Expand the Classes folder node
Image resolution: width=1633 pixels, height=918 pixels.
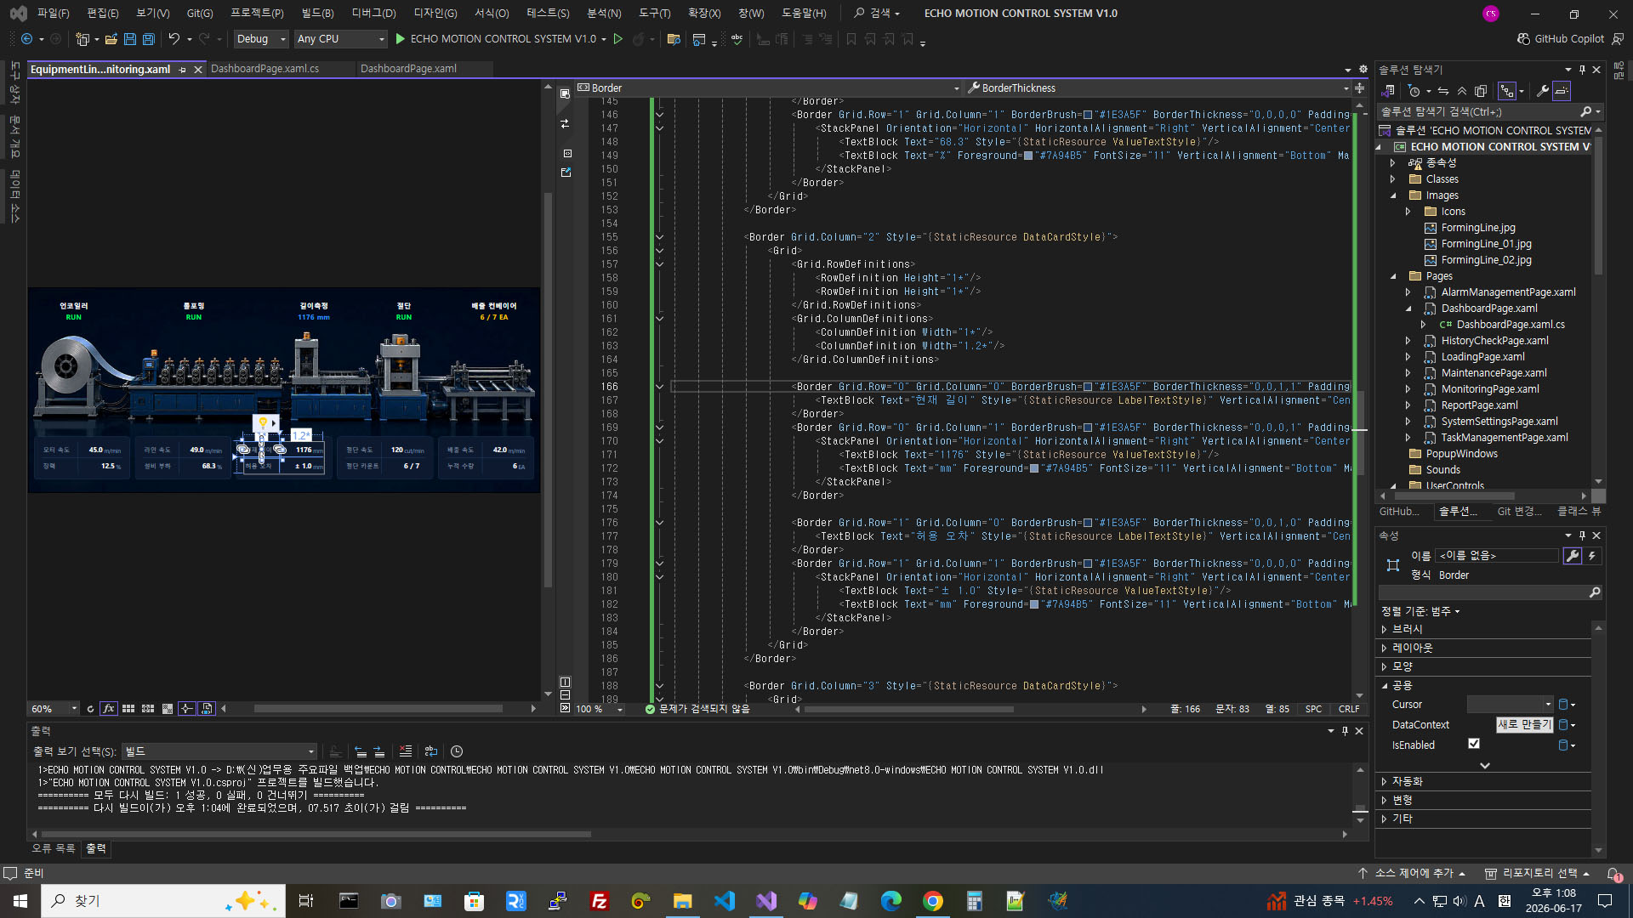tap(1393, 179)
